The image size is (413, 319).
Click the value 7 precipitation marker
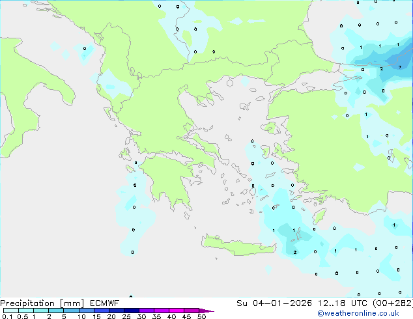pos(400,67)
